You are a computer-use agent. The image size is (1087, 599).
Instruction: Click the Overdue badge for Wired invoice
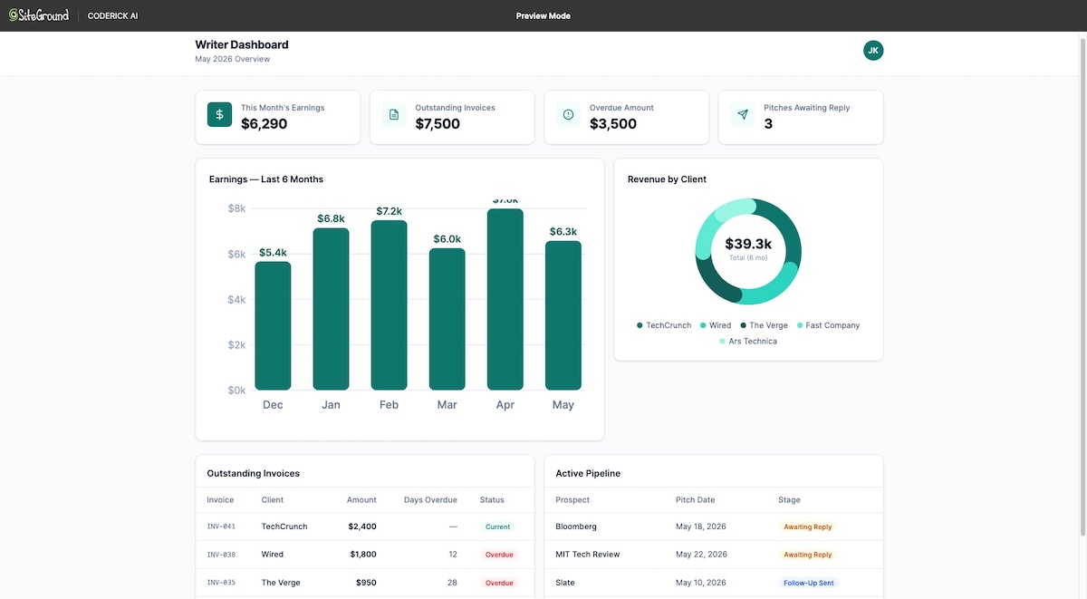[x=499, y=555]
